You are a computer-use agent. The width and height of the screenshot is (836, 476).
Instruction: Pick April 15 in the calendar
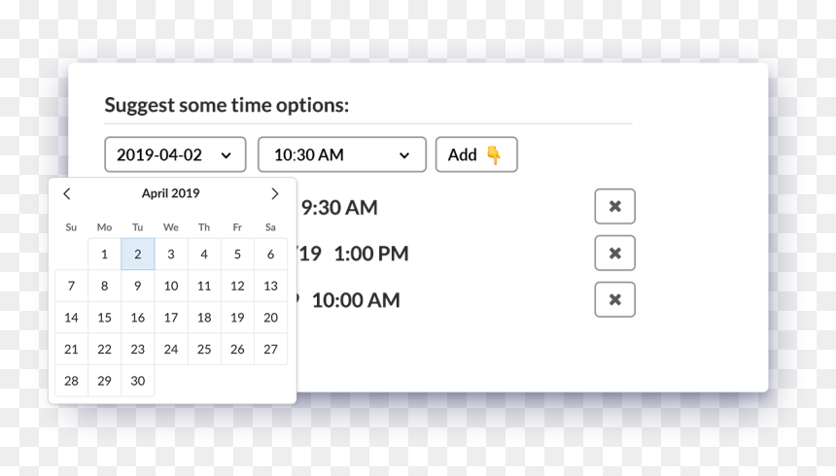pos(105,318)
